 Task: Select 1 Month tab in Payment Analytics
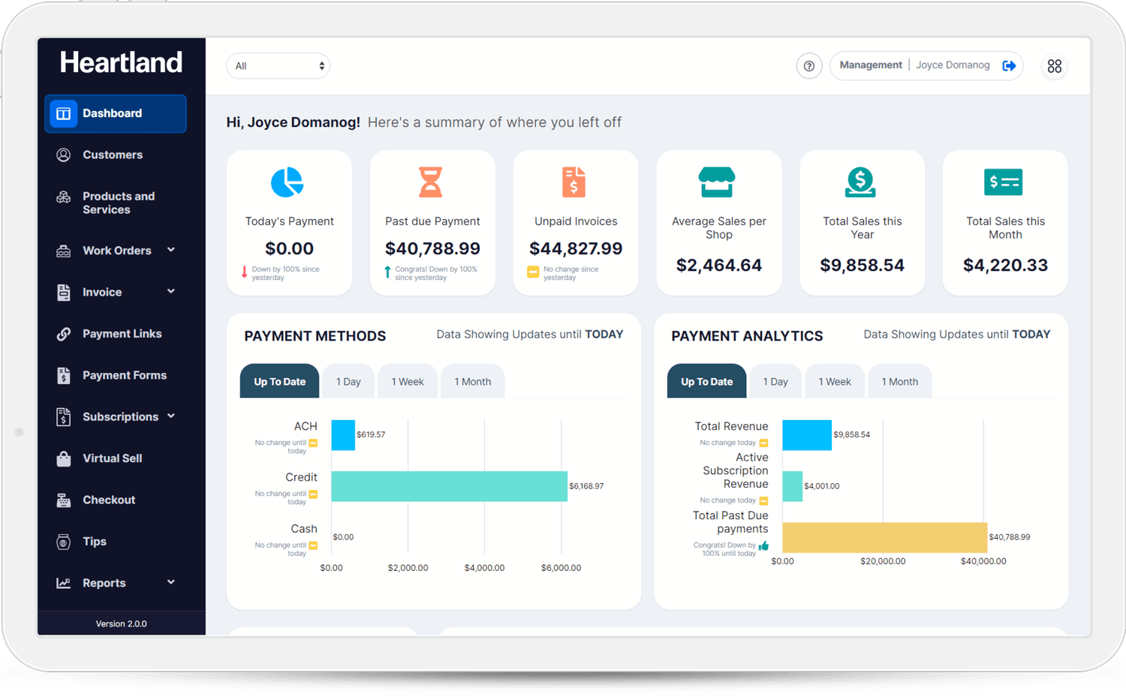899,382
